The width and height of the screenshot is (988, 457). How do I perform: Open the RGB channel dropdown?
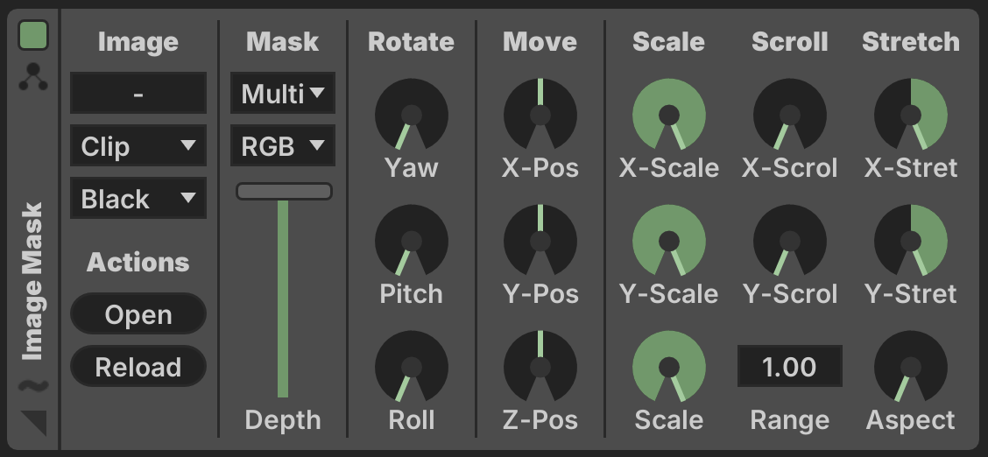click(282, 145)
